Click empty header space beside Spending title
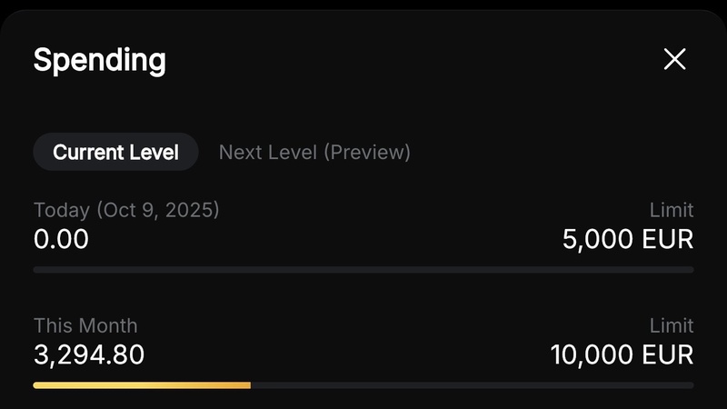This screenshot has height=409, width=727. tap(409, 60)
